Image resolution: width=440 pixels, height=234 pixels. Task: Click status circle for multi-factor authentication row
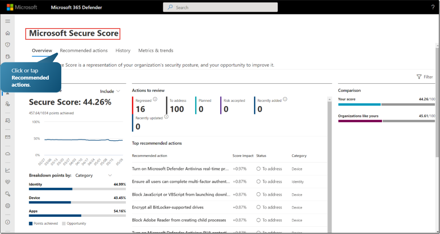click(258, 181)
